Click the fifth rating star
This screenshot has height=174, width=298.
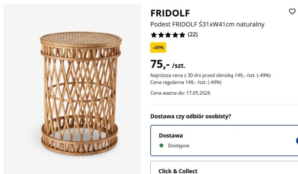click(182, 35)
